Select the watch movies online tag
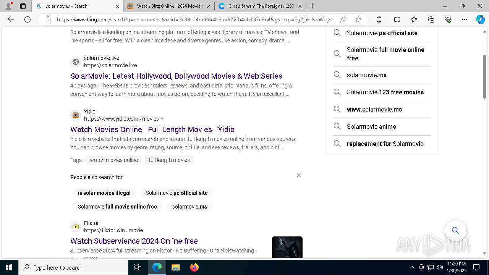Screen dimensions: 489x275 114,160
